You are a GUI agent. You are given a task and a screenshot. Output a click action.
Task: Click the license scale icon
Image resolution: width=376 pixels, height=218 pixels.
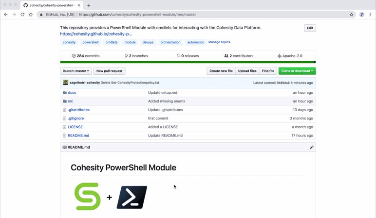click(280, 56)
